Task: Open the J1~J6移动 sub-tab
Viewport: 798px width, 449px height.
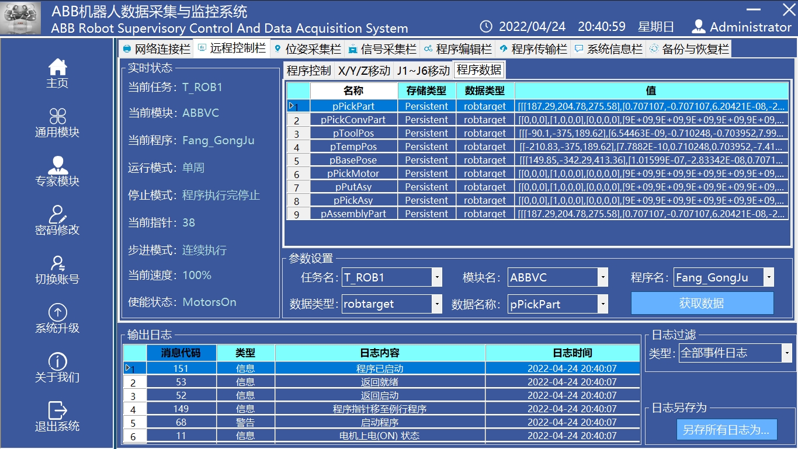Action: 424,71
